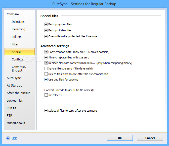Open the Folders settings page
Screen dimensions: 169x146
(x=17, y=37)
